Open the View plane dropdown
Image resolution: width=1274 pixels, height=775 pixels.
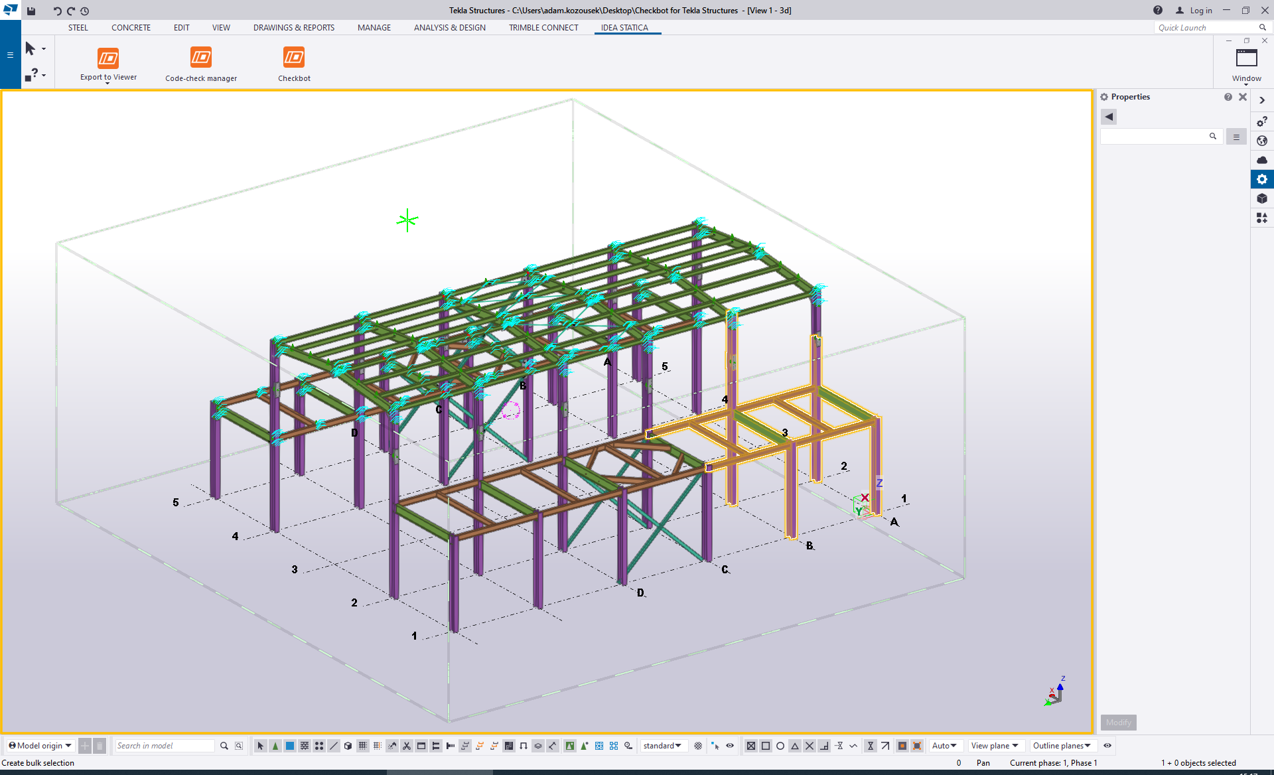(x=995, y=746)
